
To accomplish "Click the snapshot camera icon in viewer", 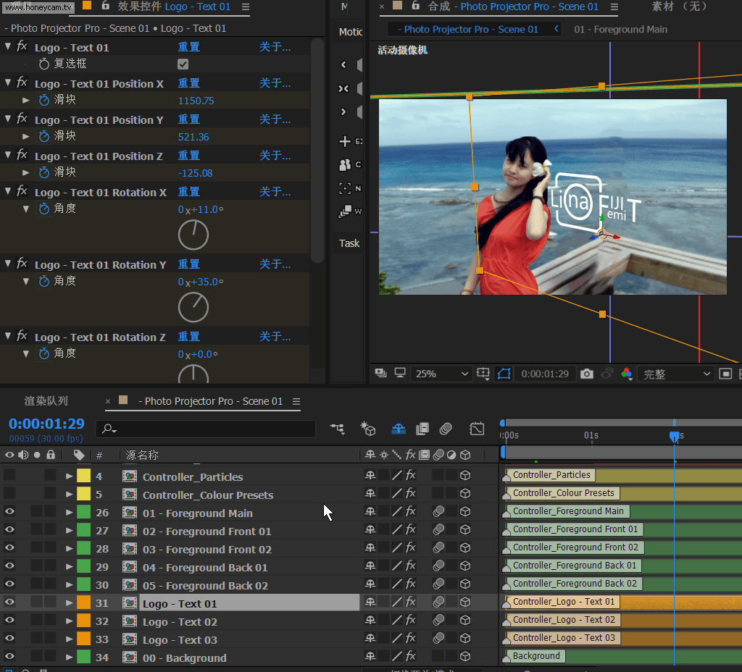I will click(x=587, y=374).
